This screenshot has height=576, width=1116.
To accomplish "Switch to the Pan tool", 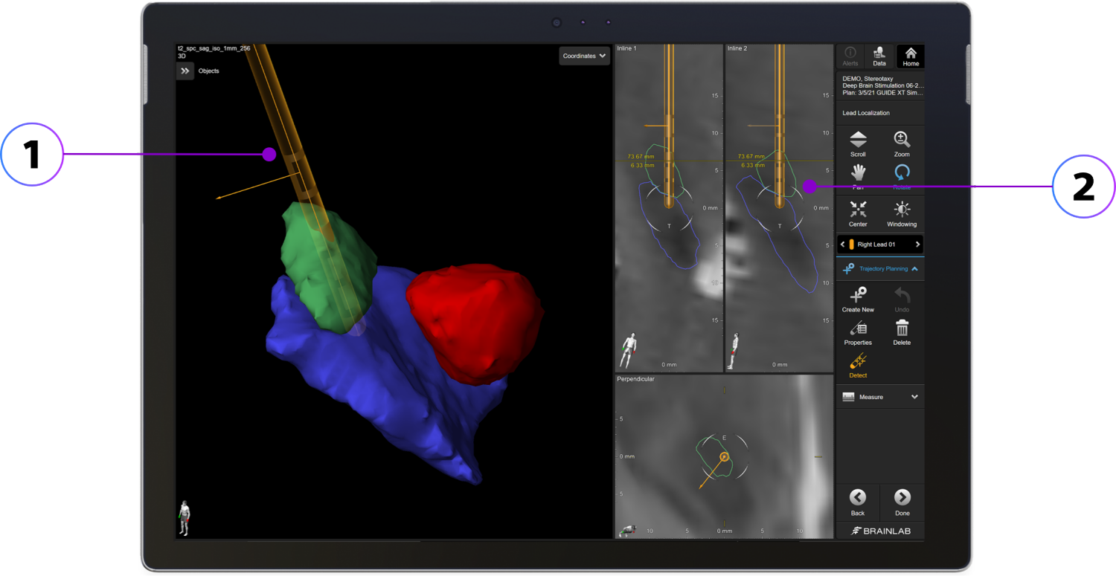I will [x=857, y=176].
